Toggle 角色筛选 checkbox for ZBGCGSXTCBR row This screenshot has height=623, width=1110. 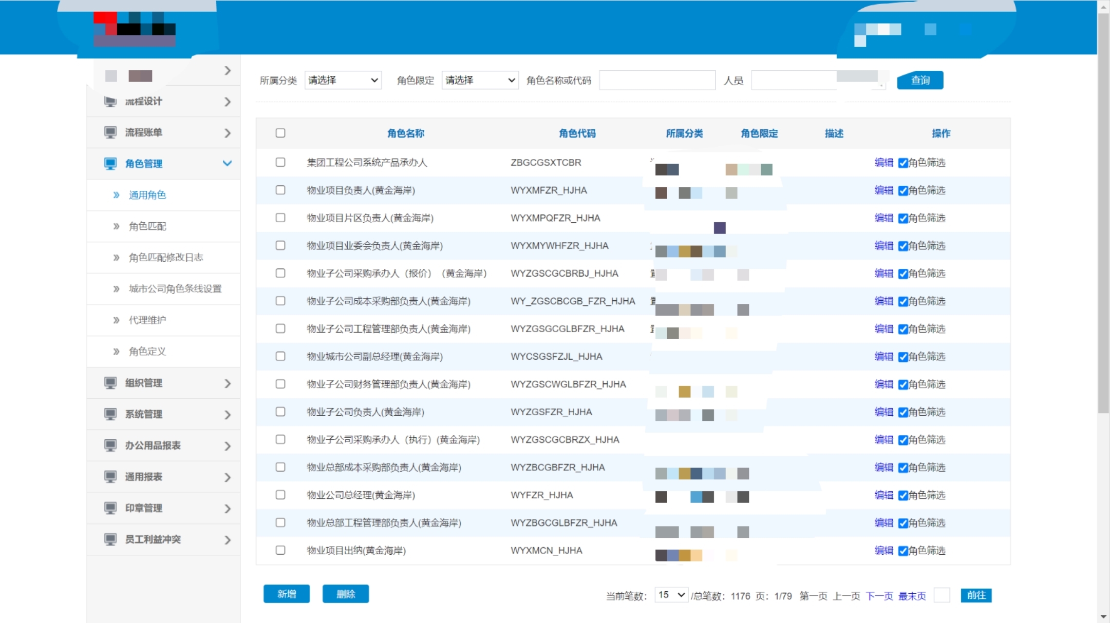(903, 163)
